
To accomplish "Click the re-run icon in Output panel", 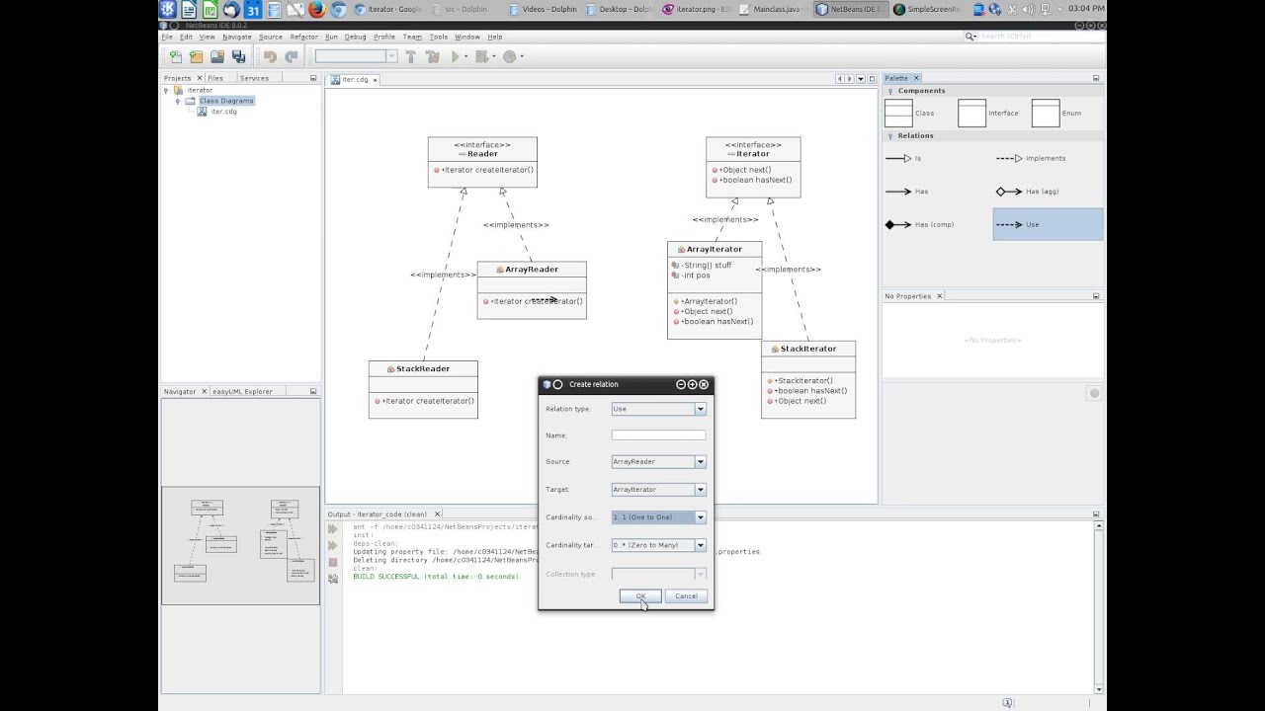I will (x=333, y=529).
